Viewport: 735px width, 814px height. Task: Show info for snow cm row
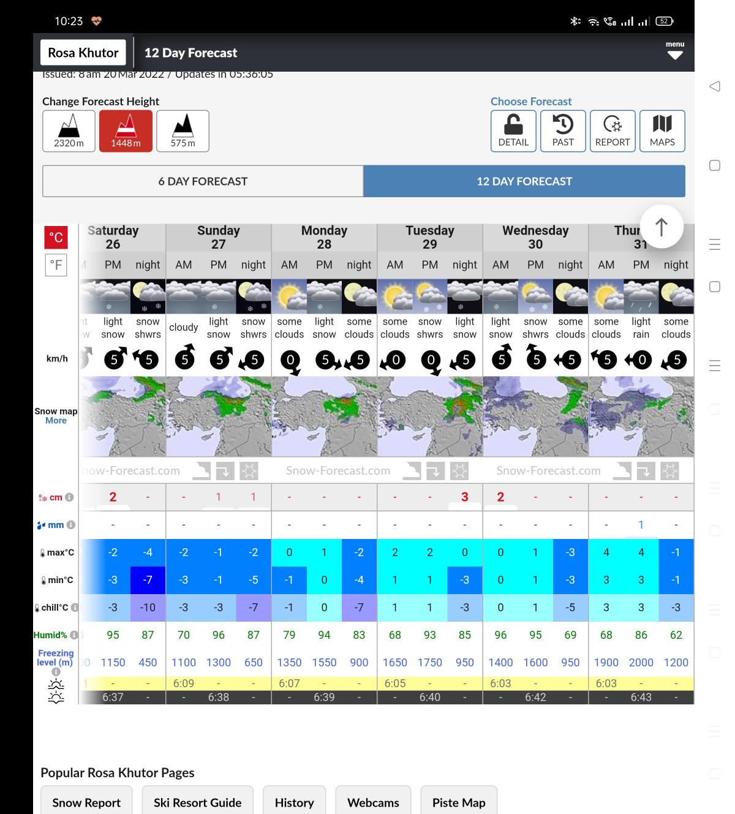(x=69, y=497)
